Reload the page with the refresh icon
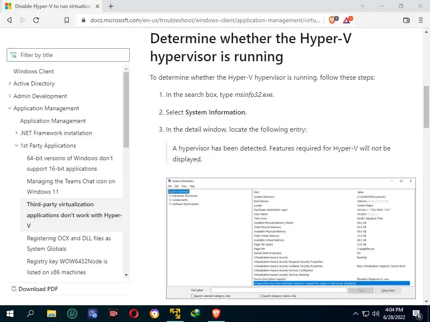The height and width of the screenshot is (322, 430). 36,20
